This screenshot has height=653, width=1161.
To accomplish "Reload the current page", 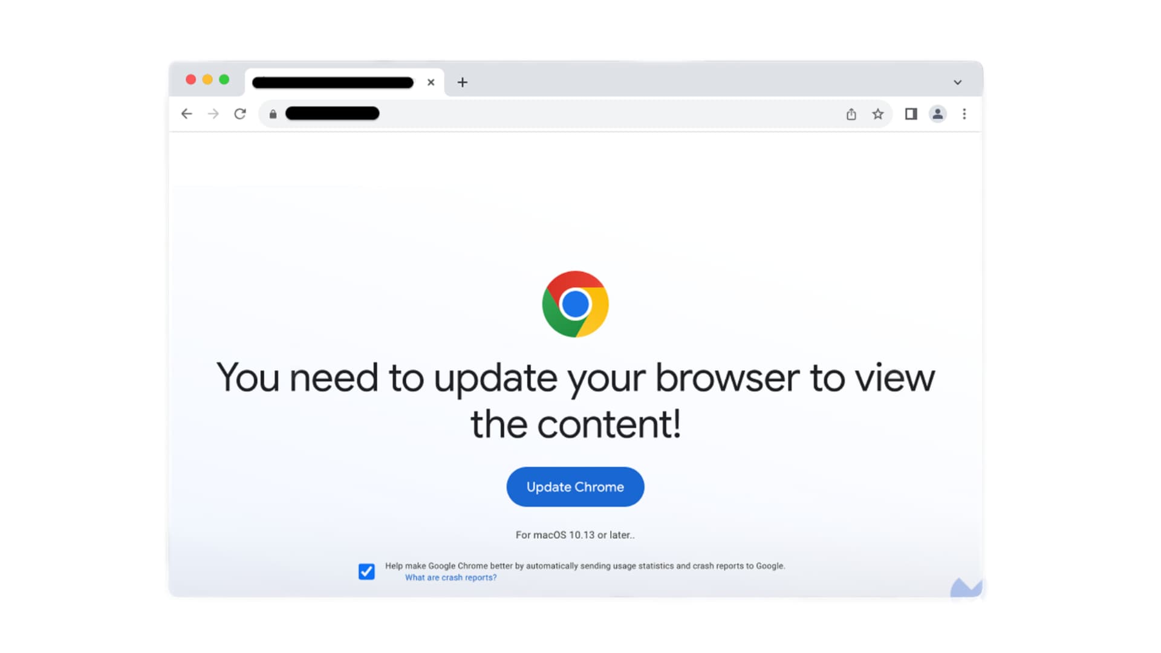I will [240, 114].
